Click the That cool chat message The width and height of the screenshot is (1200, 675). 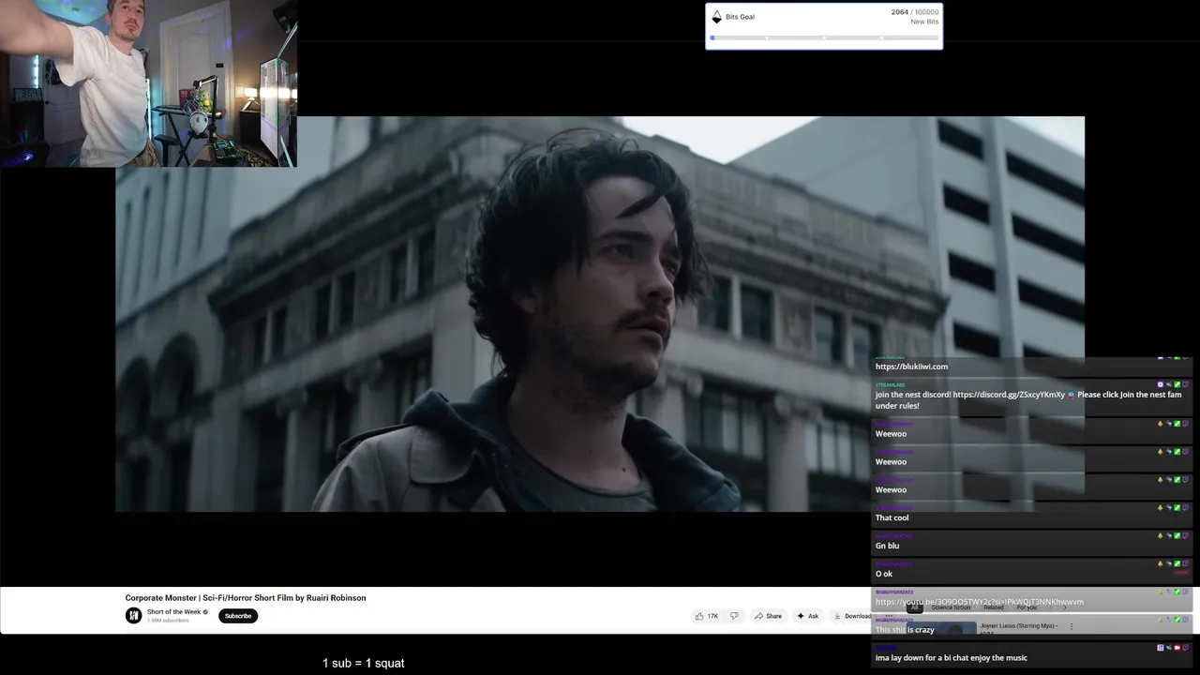(892, 517)
